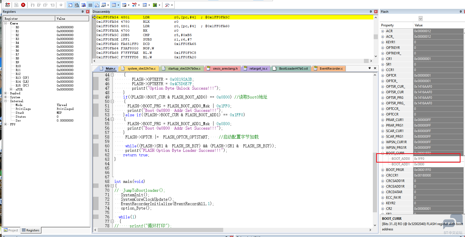The image size is (465, 237).
Task: Collapse the Internal register group
Action: click(6, 101)
